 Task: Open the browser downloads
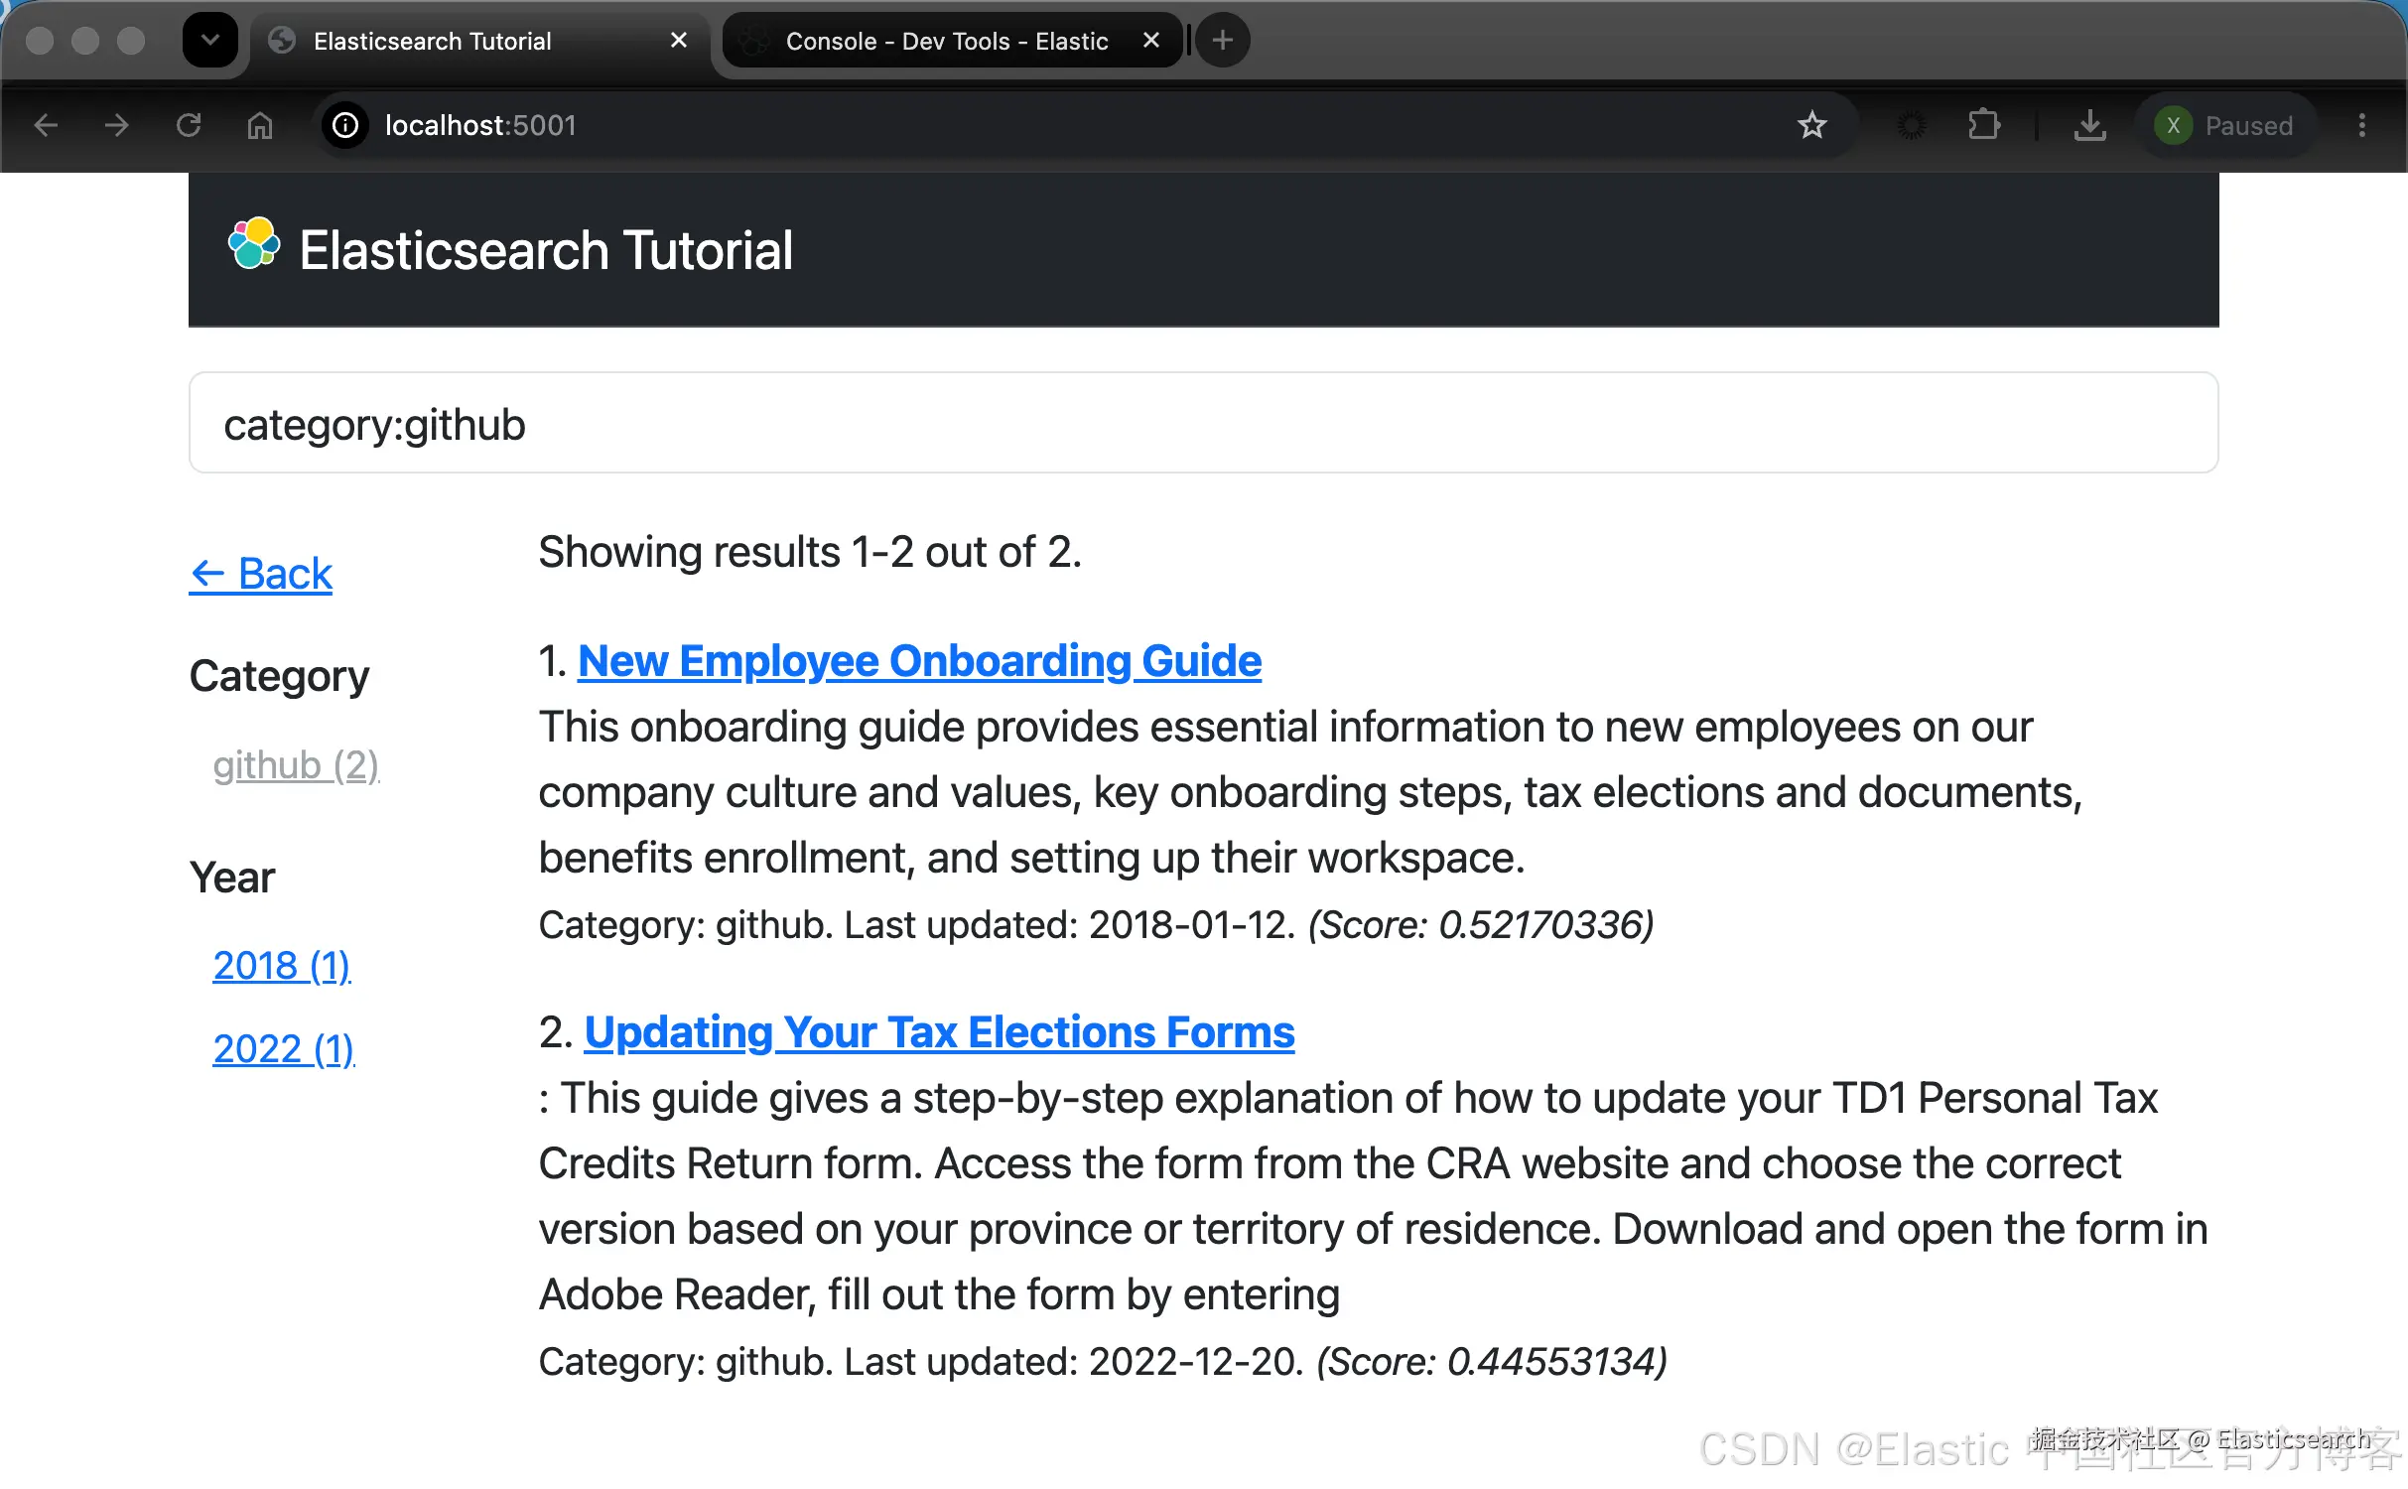point(2090,125)
